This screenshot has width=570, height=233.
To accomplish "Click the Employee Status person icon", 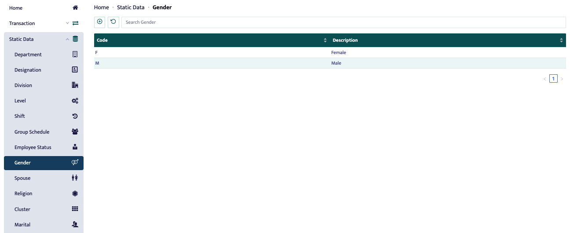I will [75, 147].
